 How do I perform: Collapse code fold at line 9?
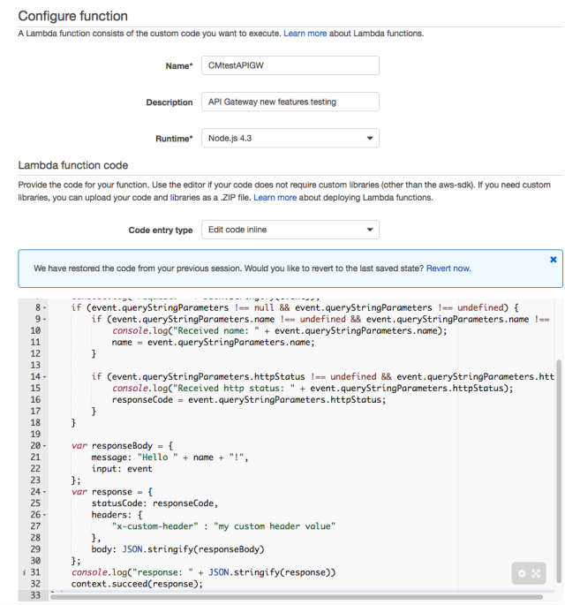click(x=44, y=320)
